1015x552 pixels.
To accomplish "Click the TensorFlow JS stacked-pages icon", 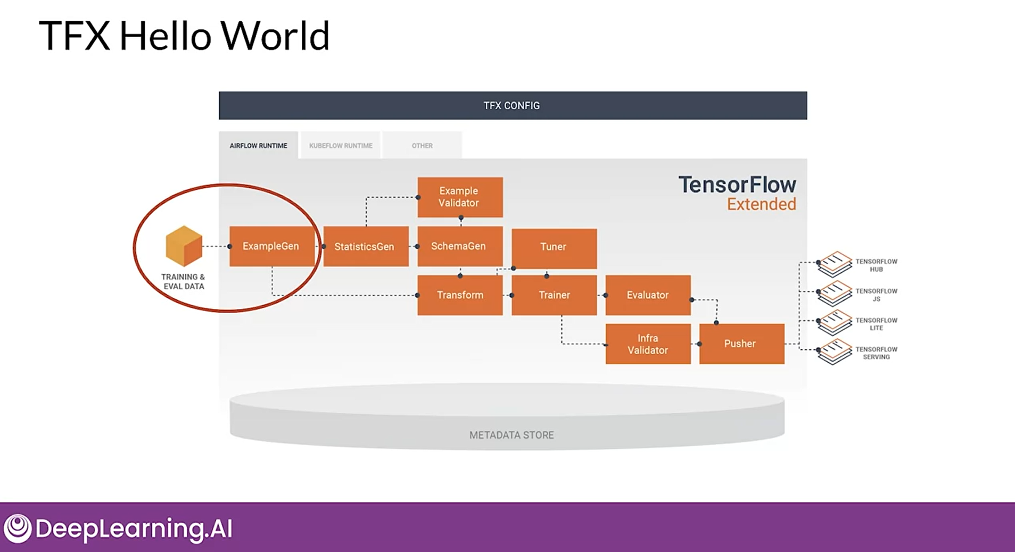I will [x=835, y=294].
